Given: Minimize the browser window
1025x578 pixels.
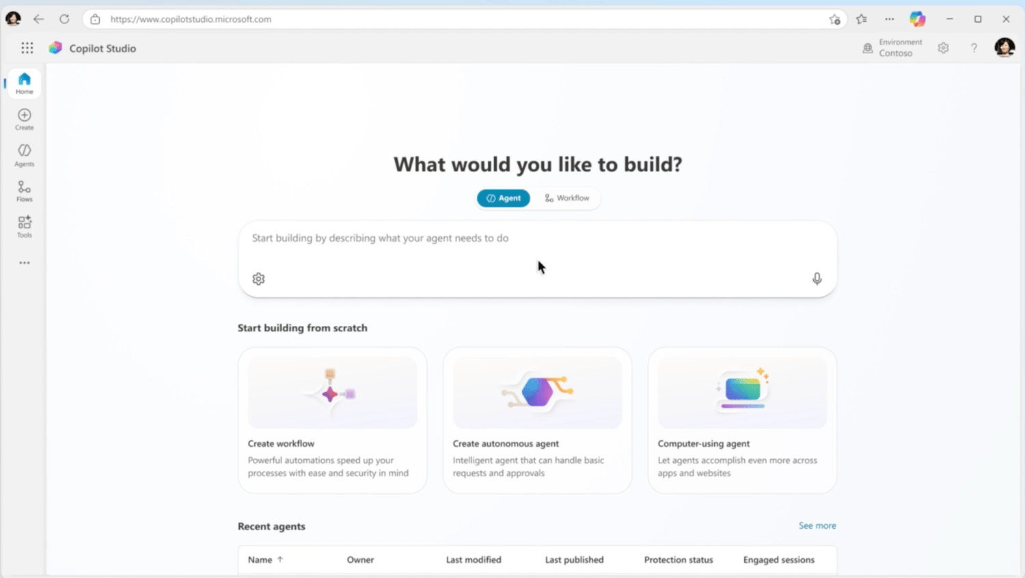Looking at the screenshot, I should 950,19.
